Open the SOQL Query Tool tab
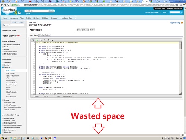Viewport: 186px width, 140px height. (66, 18)
